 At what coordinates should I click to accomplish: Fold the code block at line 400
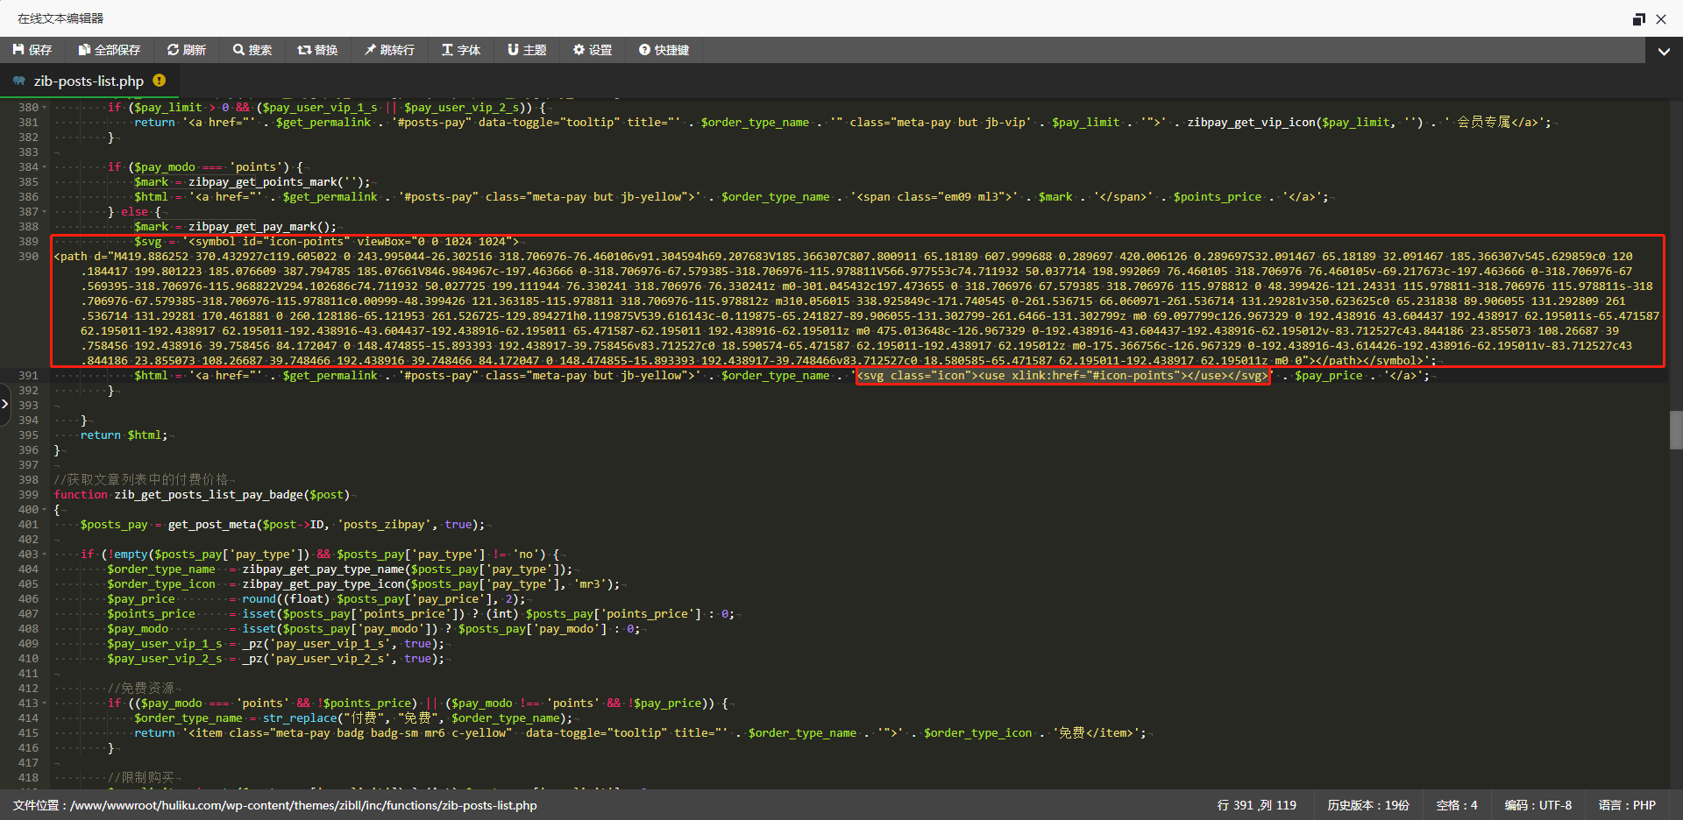coord(45,510)
